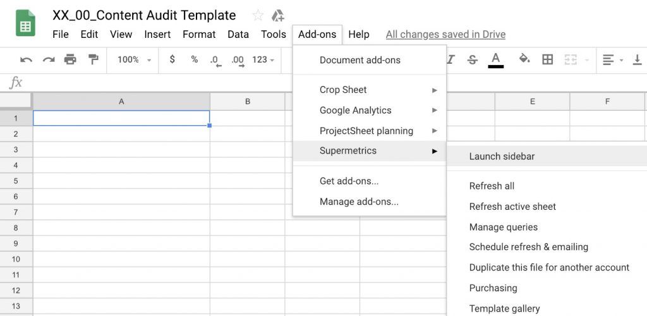647x316 pixels.
Task: Click All changes saved in Drive link
Action: [445, 34]
